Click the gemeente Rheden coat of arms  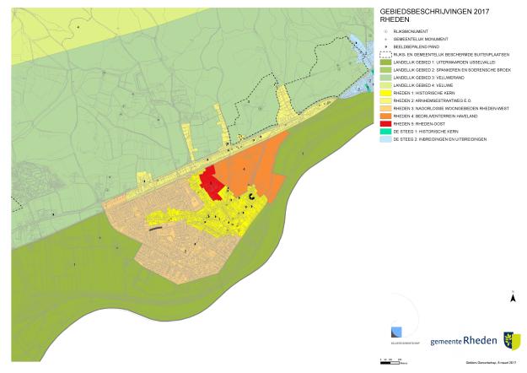click(511, 340)
